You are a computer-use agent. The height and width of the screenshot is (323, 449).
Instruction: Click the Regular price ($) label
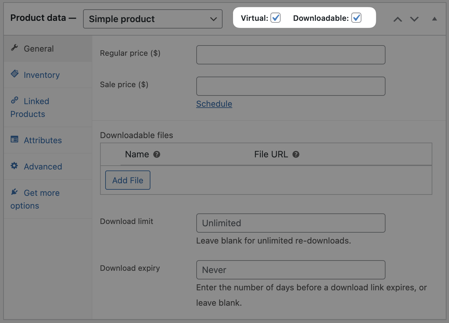point(130,53)
